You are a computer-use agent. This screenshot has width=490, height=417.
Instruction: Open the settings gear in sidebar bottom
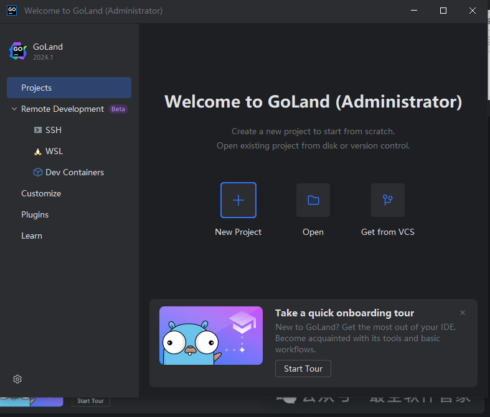coord(17,379)
